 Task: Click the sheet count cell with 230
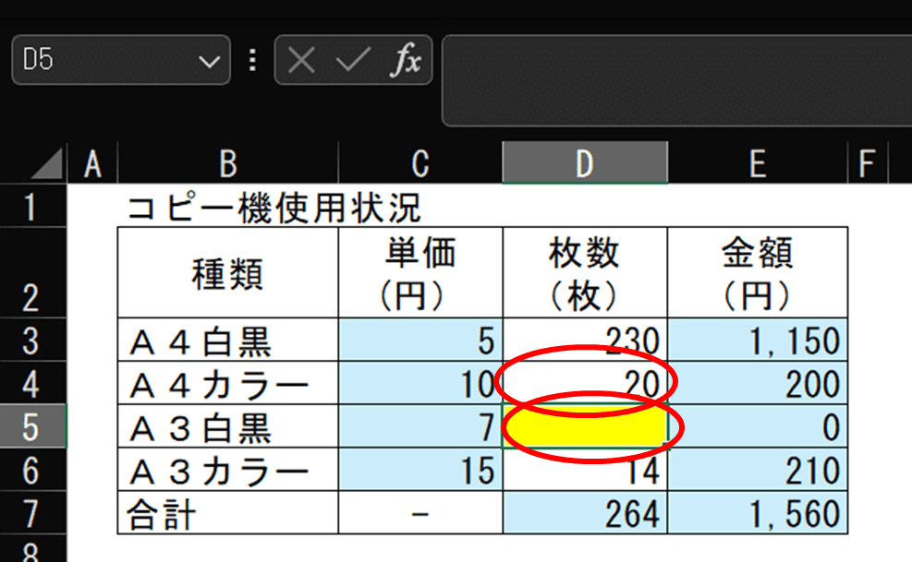pyautogui.click(x=585, y=340)
